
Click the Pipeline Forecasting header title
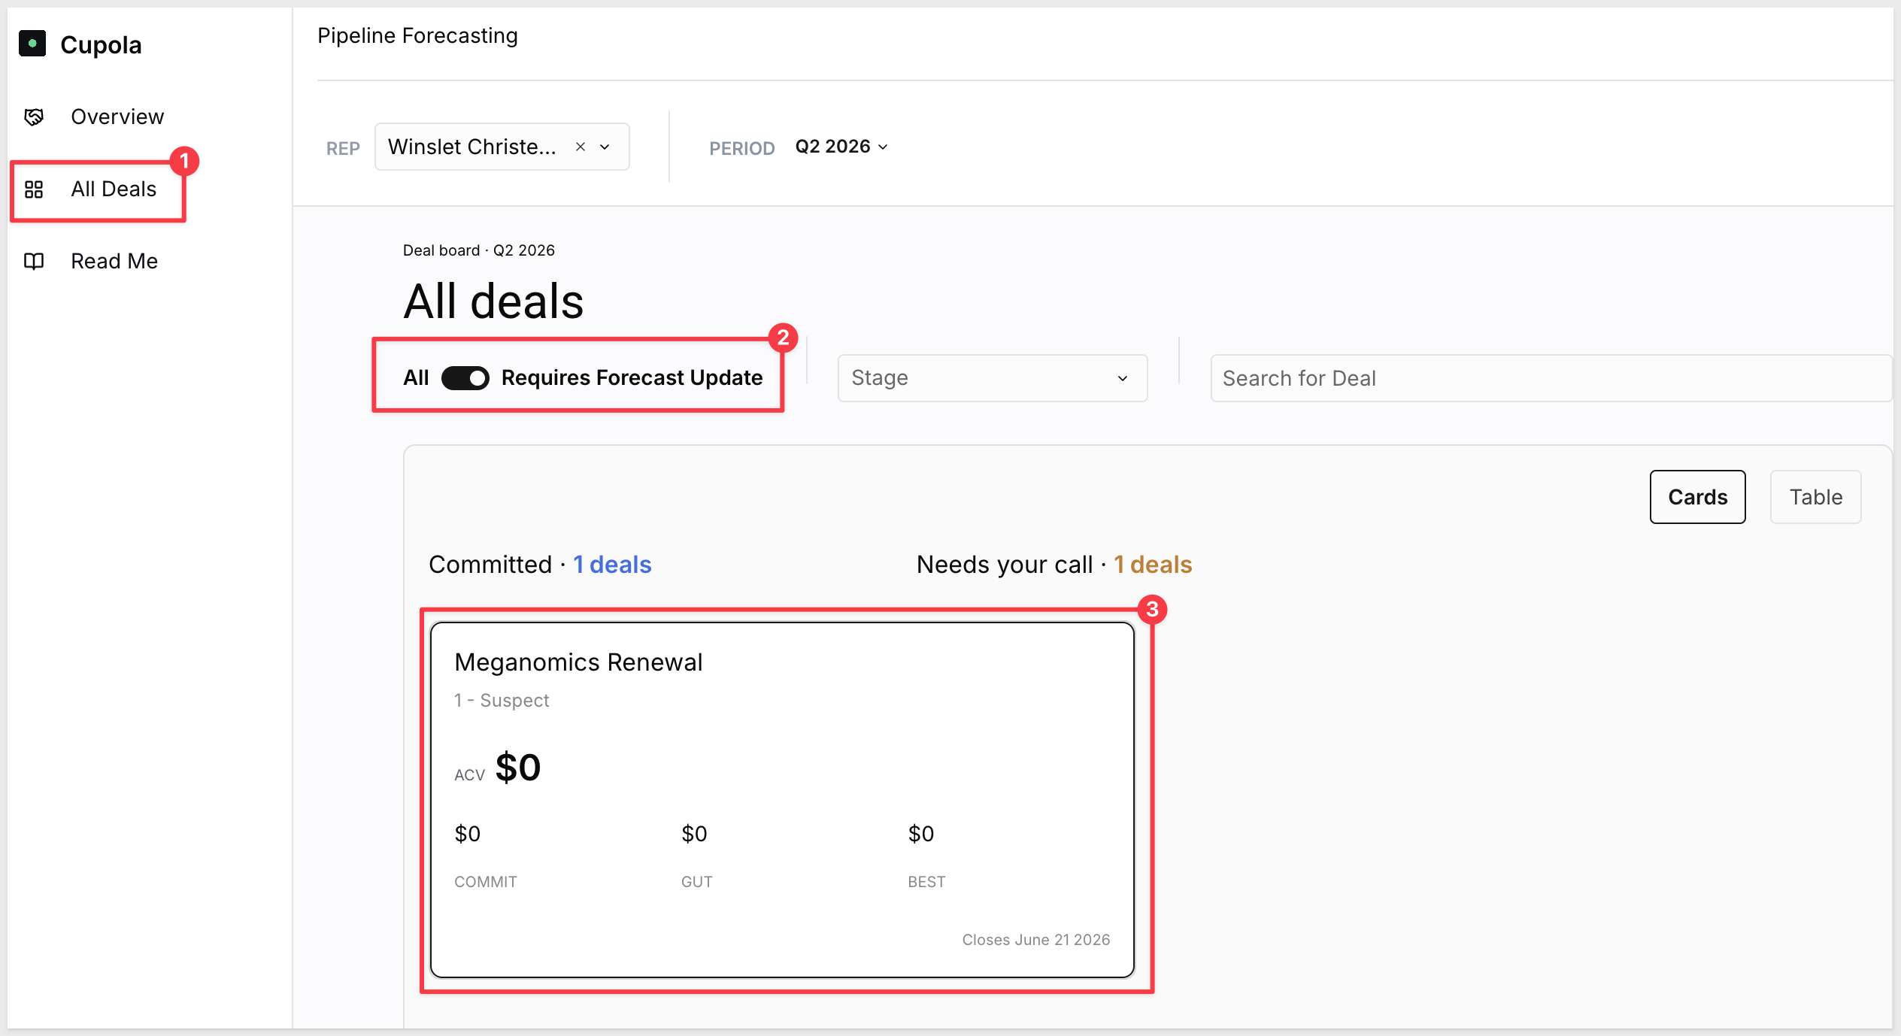[417, 35]
